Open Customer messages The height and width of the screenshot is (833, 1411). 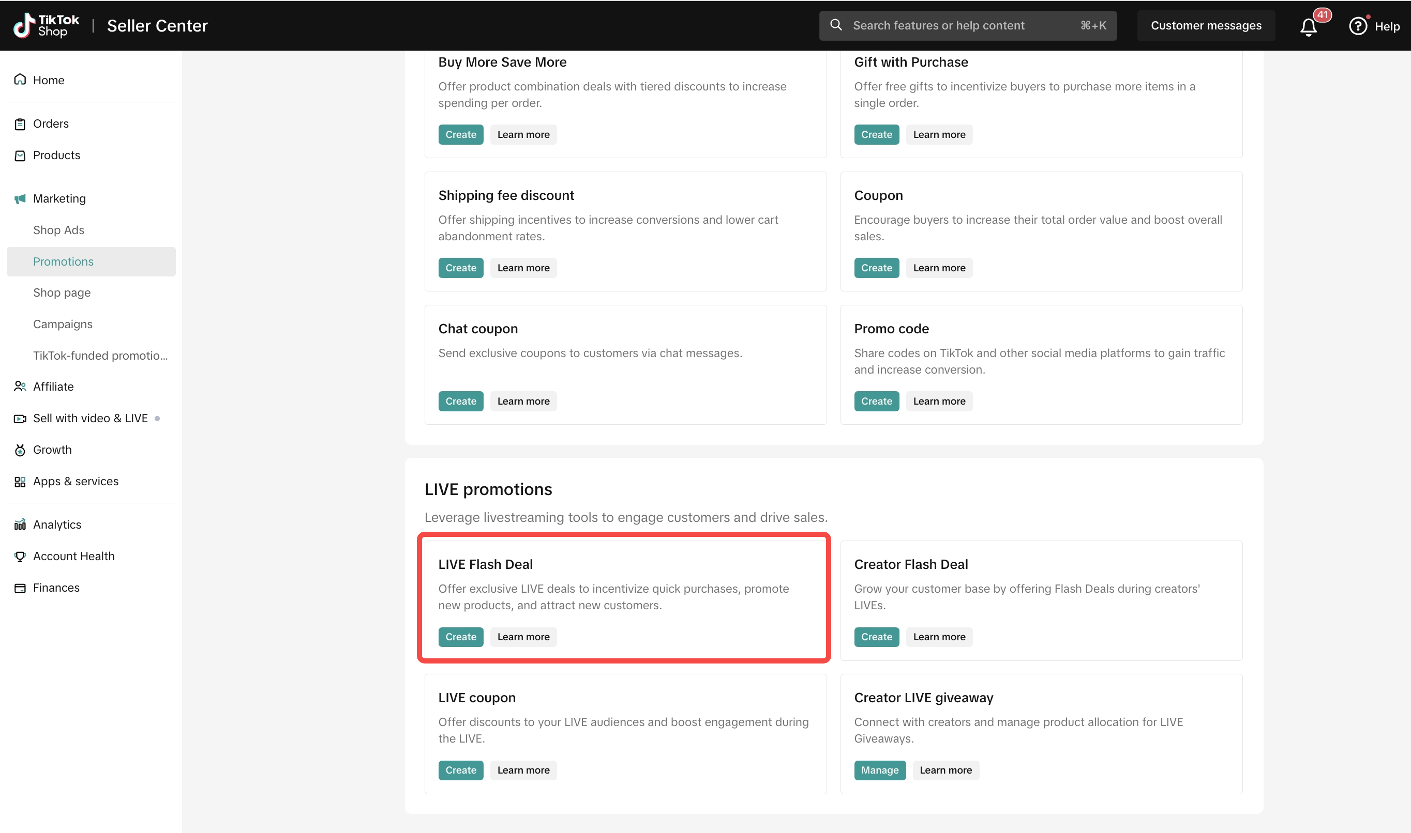[x=1206, y=26]
